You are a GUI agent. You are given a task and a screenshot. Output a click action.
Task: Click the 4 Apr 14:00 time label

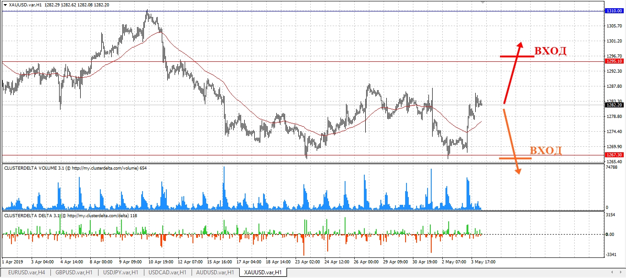coord(71,262)
